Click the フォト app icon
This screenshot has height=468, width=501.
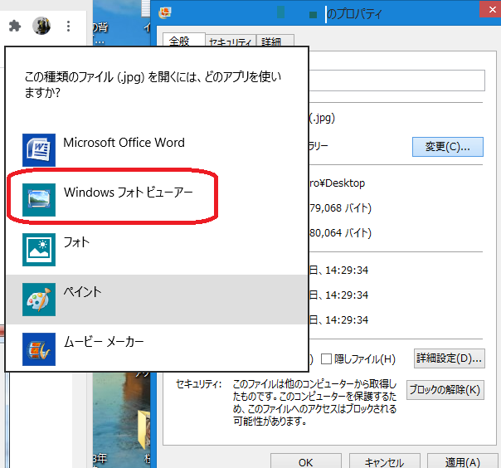coord(39,250)
